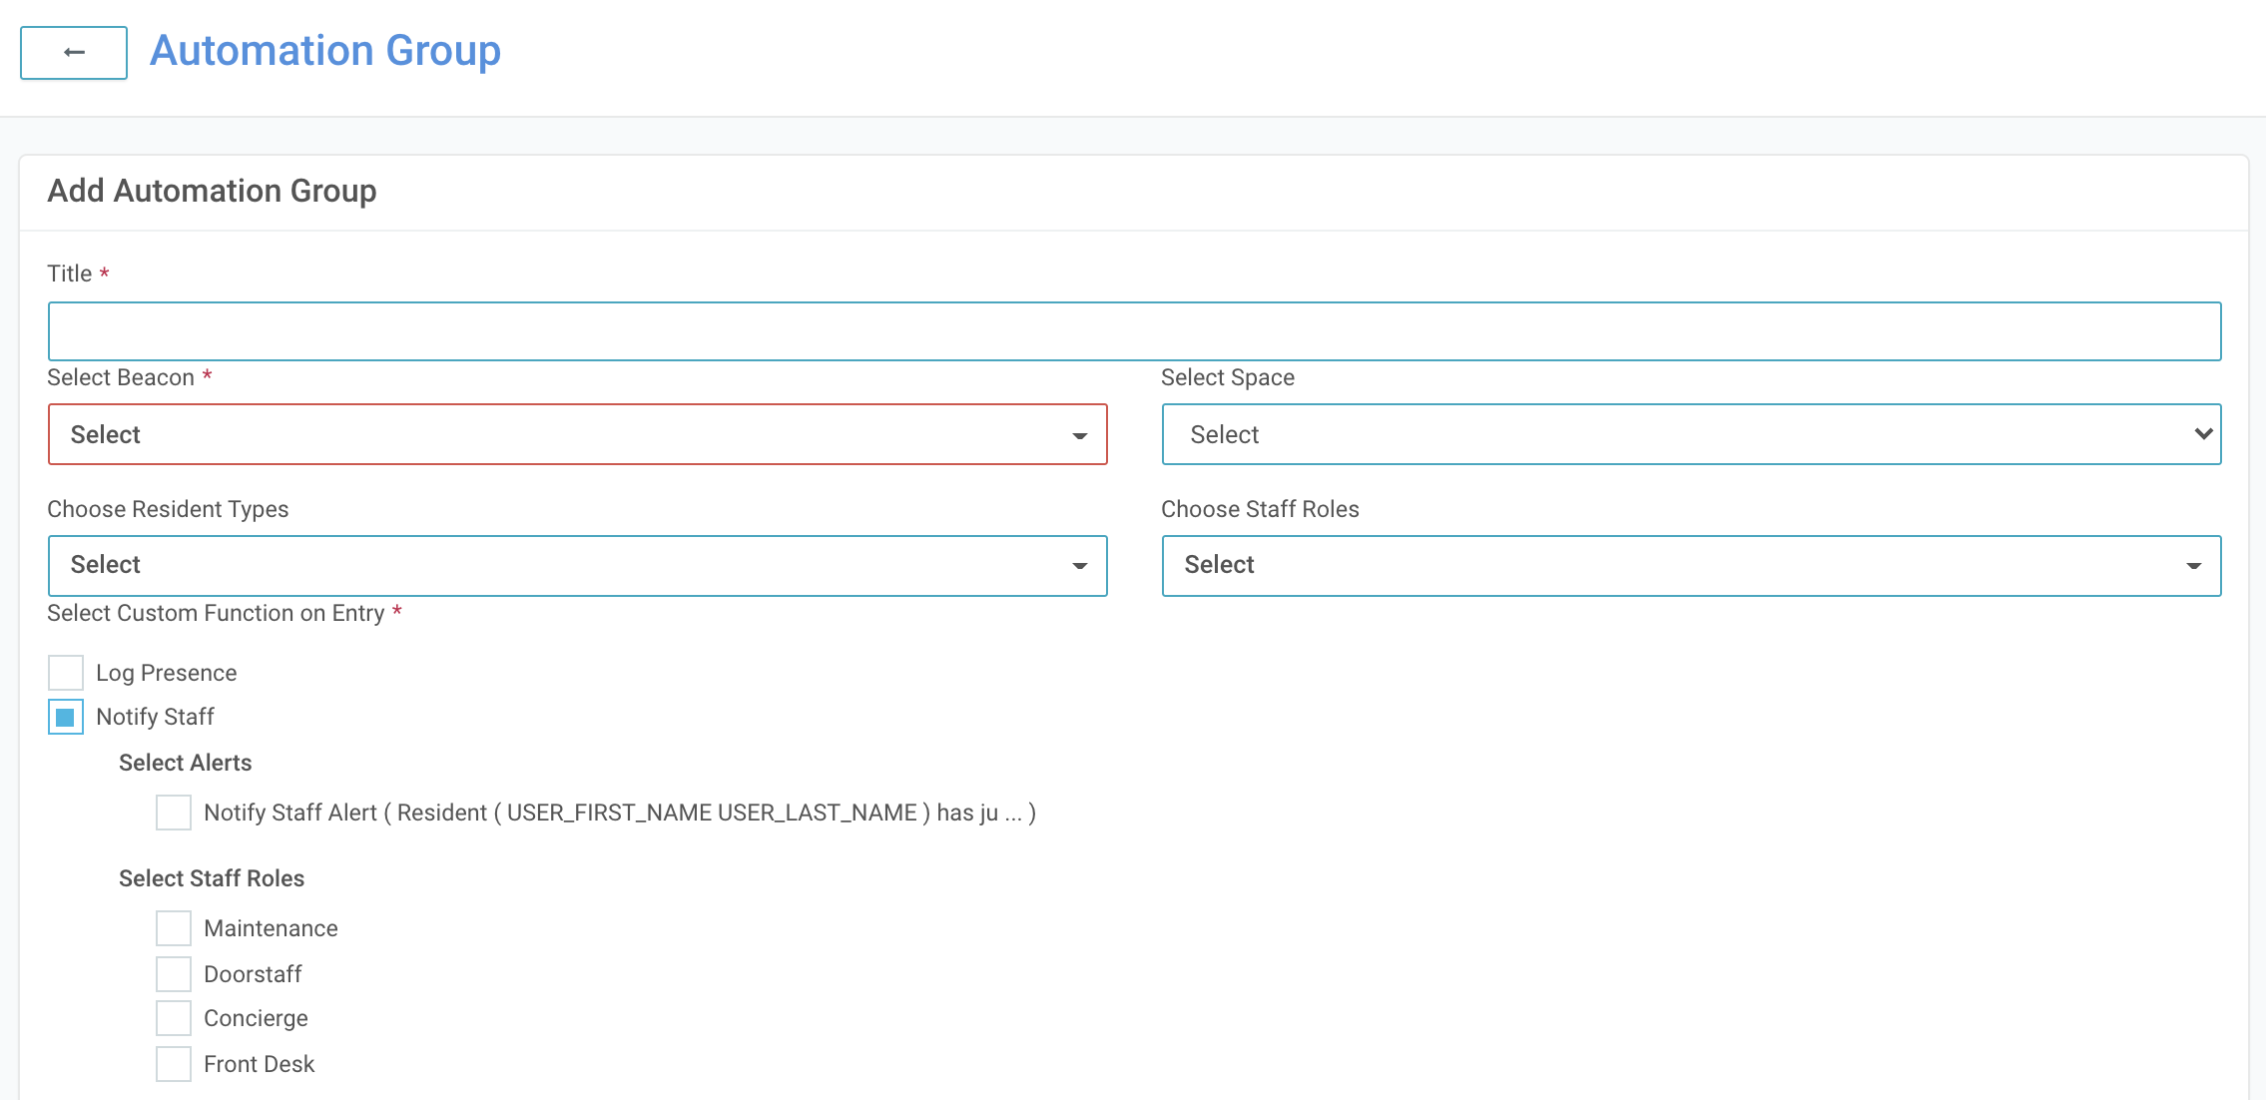
Task: Click the Notify Staff label text
Action: coord(155,717)
